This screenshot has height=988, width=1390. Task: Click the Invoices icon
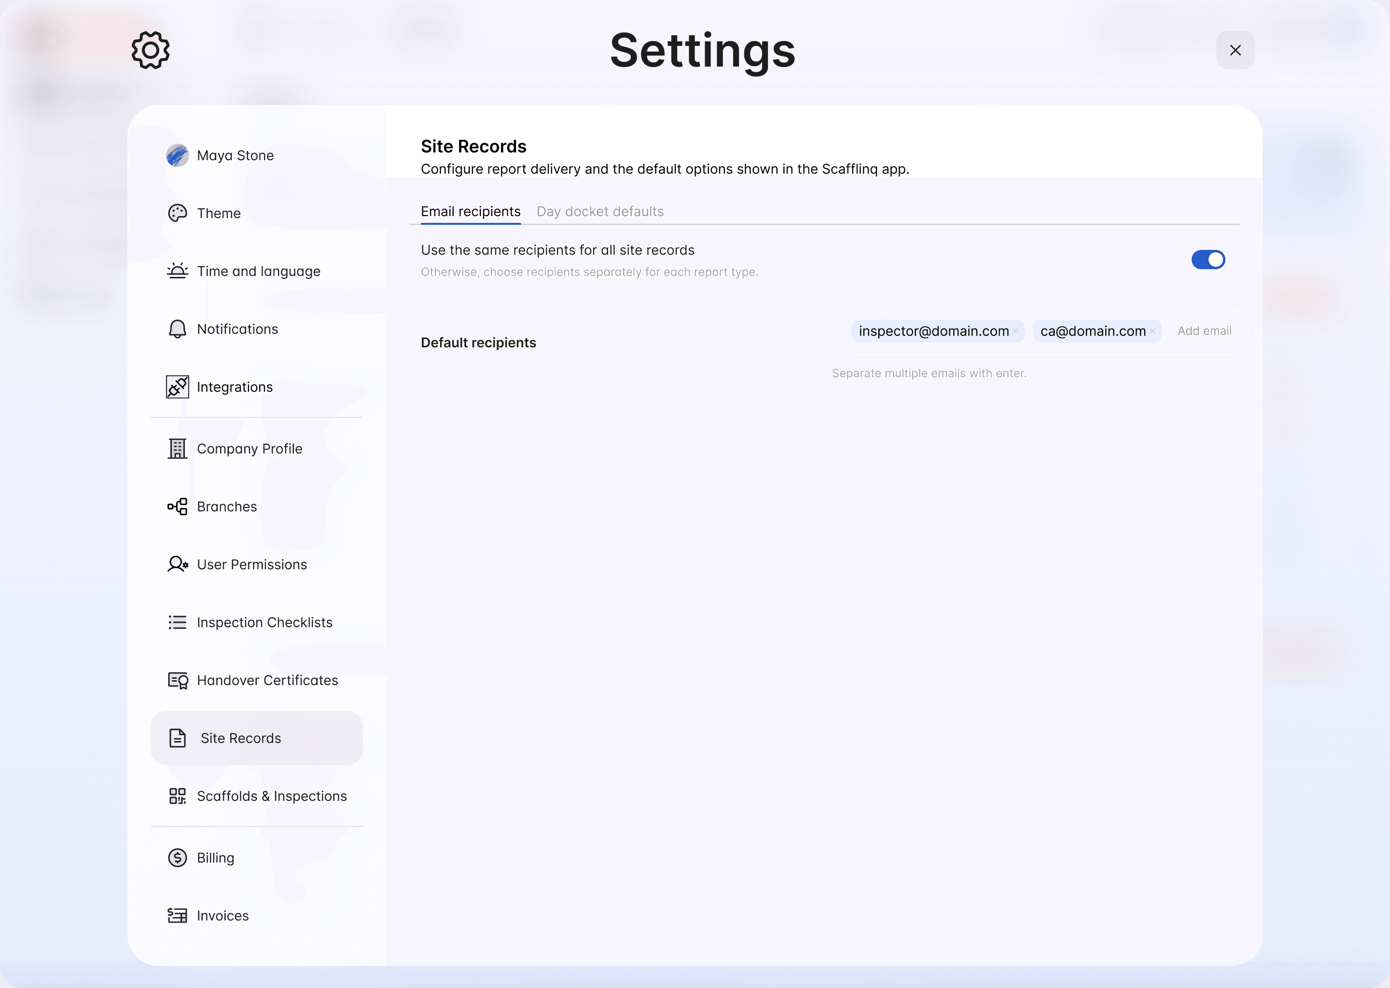click(x=177, y=916)
